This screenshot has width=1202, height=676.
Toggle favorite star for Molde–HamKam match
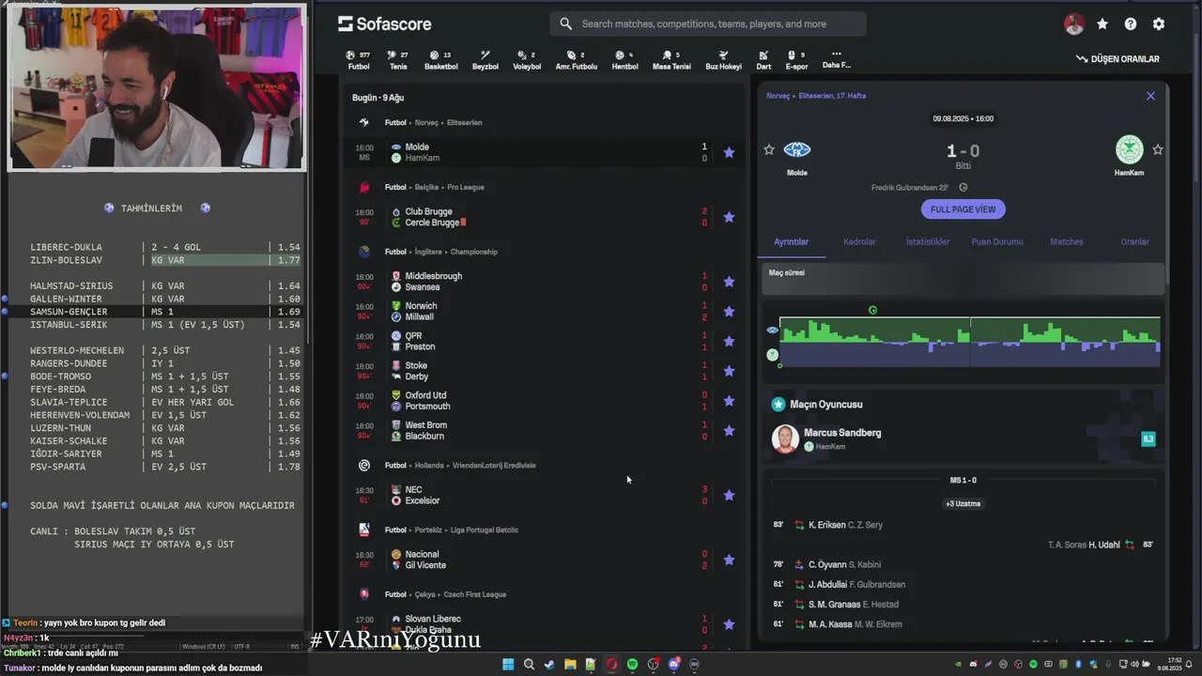(x=729, y=152)
